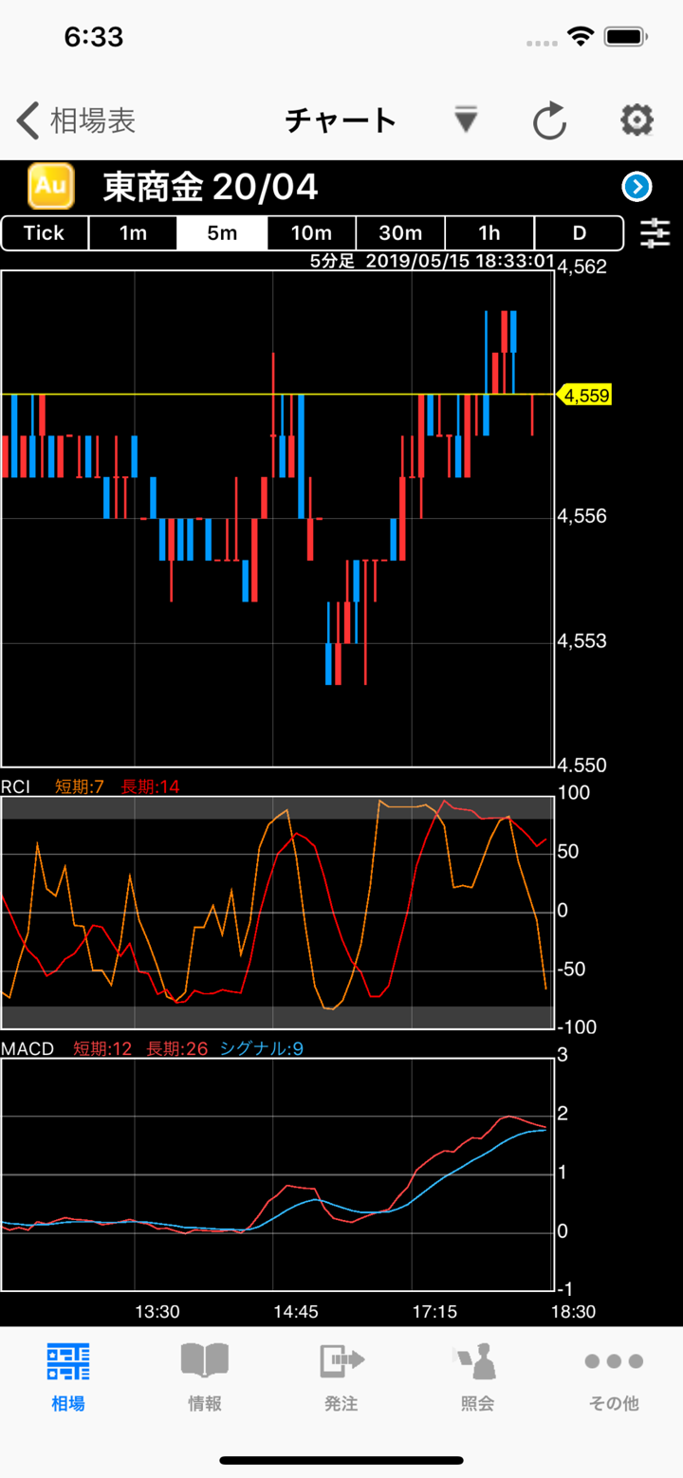Open 照会 inquiry icon in bottom bar

coord(478,1376)
